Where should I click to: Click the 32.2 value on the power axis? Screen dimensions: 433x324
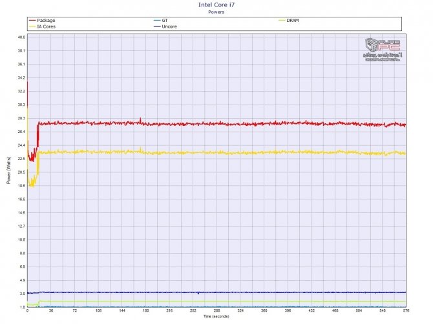pyautogui.click(x=21, y=91)
